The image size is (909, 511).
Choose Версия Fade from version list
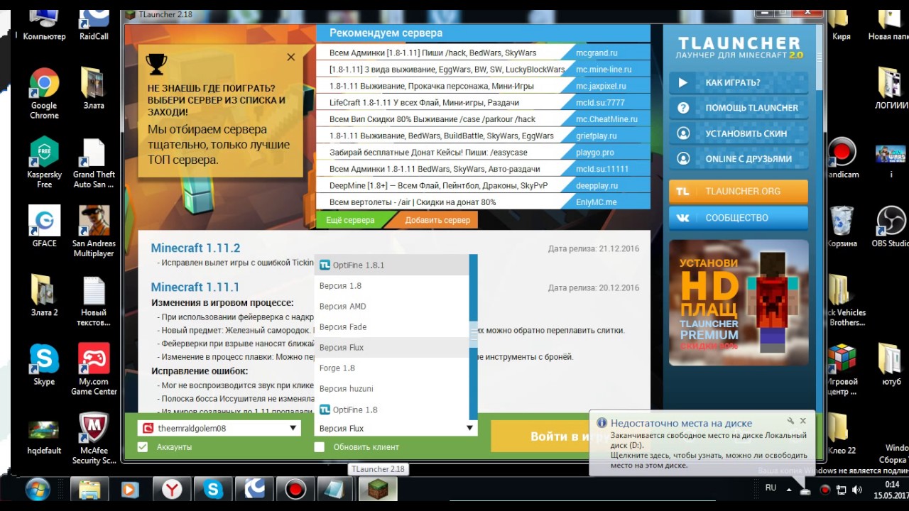pyautogui.click(x=392, y=327)
